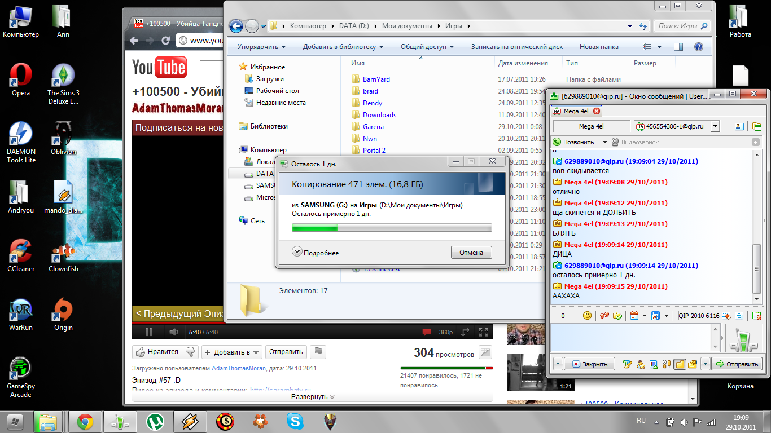Flag the YouTube video
Screen dimensions: 771x433
[x=318, y=352]
